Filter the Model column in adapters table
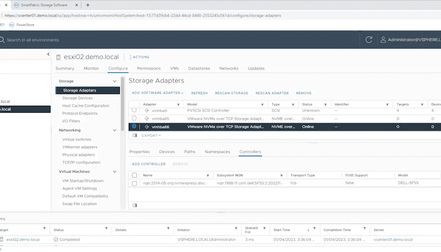 click(262, 105)
